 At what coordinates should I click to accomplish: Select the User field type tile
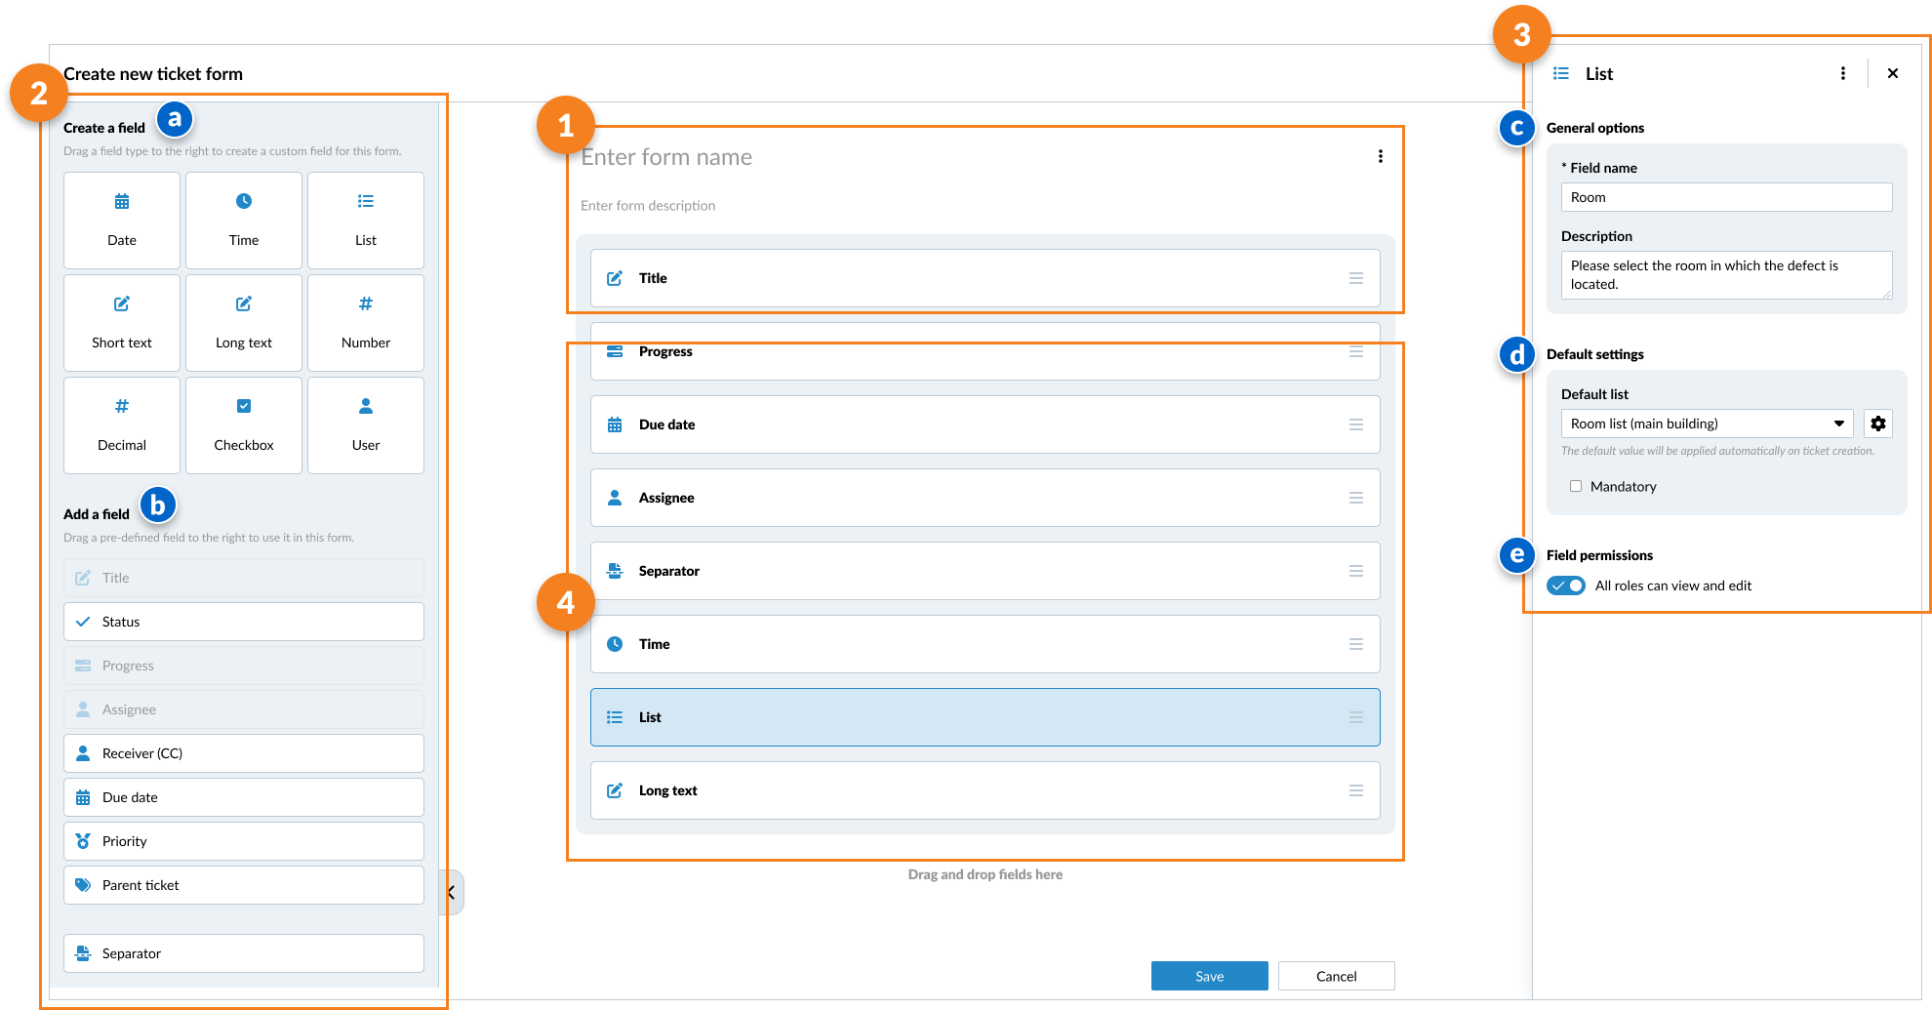(365, 425)
